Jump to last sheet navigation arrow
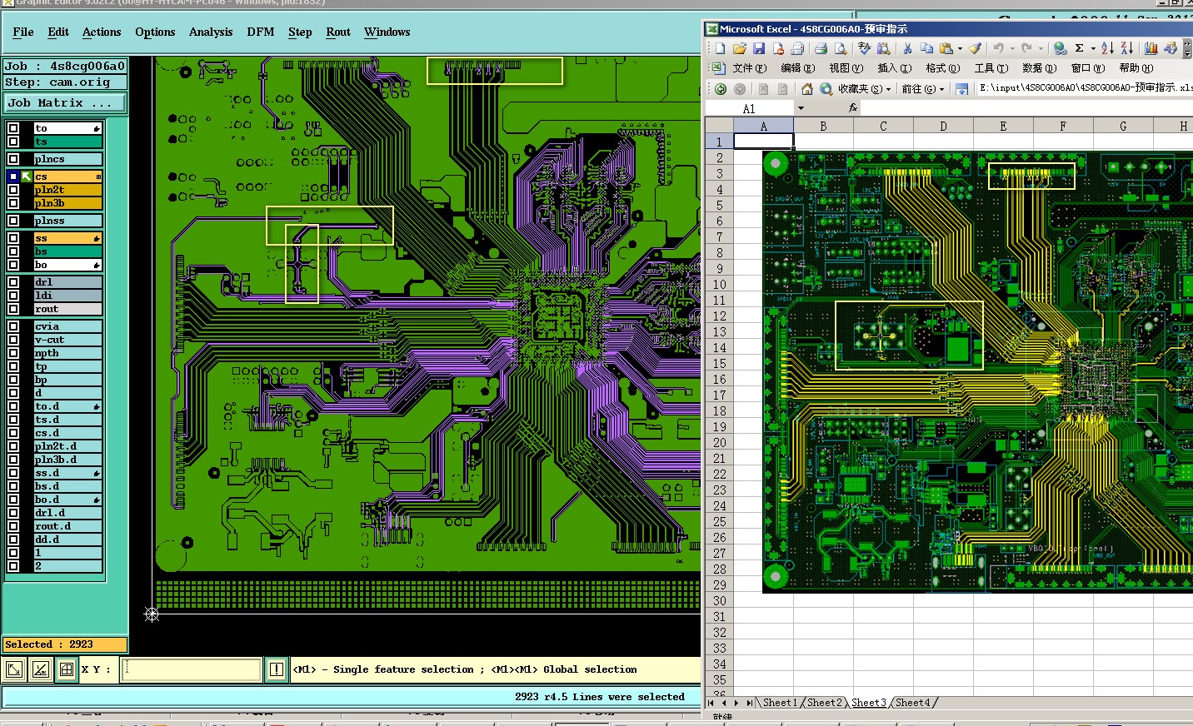This screenshot has height=726, width=1193. (x=749, y=703)
